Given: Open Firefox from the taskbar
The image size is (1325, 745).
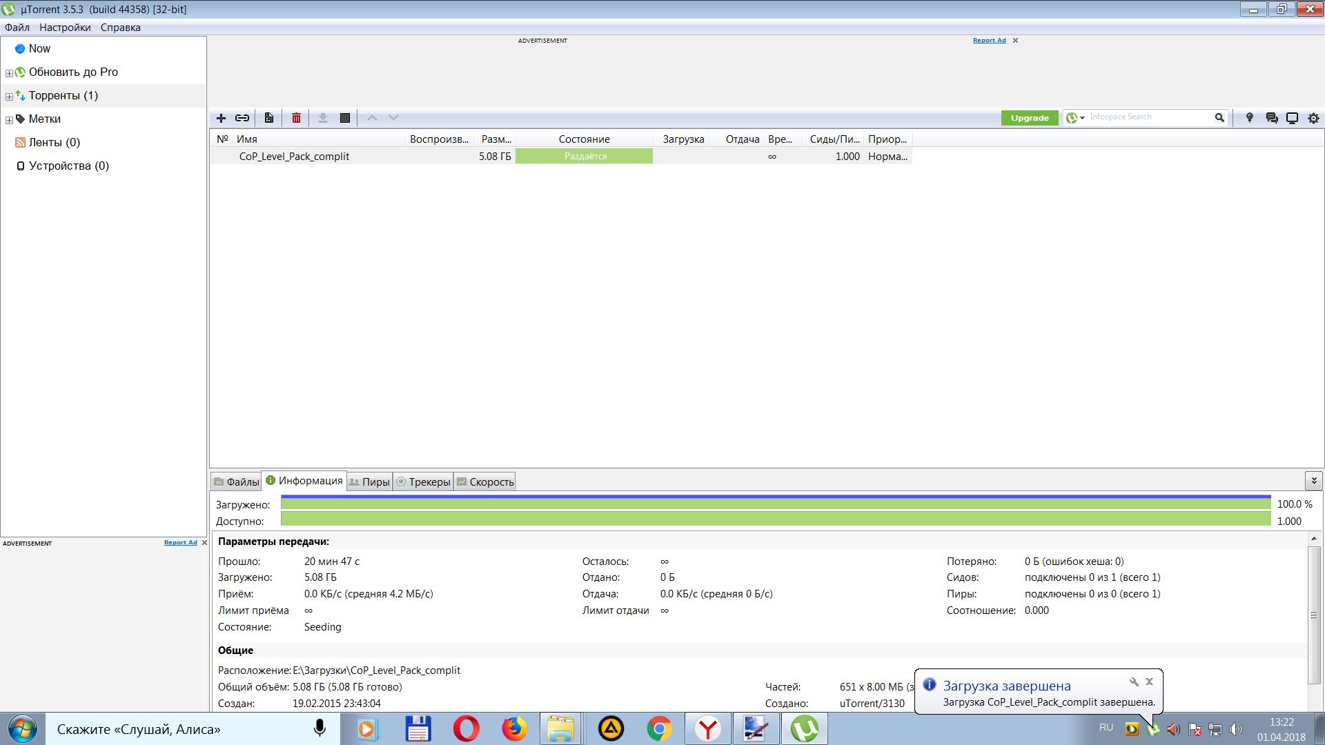Looking at the screenshot, I should 514,728.
